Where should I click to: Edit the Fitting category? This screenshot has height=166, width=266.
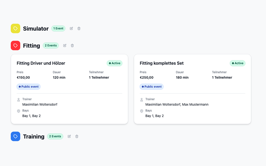point(65,46)
